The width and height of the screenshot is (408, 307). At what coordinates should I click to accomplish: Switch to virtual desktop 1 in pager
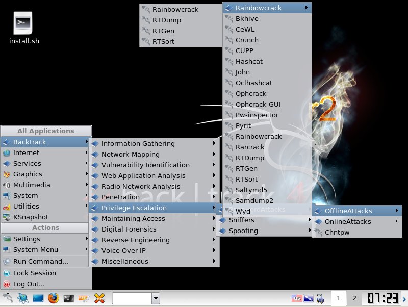pos(339,298)
